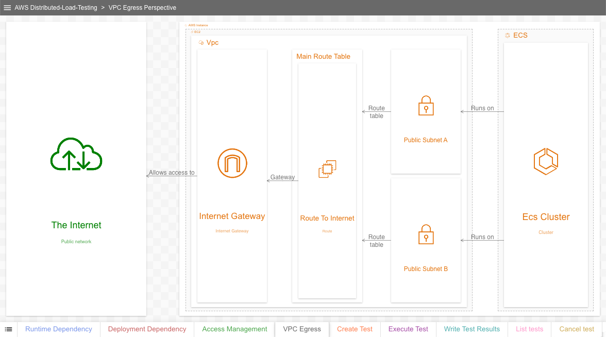Open the Access Management tab
The width and height of the screenshot is (606, 337).
coord(234,329)
